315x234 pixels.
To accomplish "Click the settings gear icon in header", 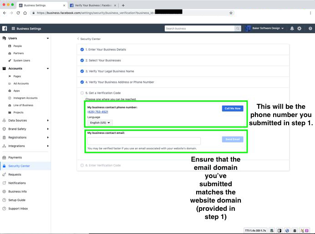I will 300,29.
